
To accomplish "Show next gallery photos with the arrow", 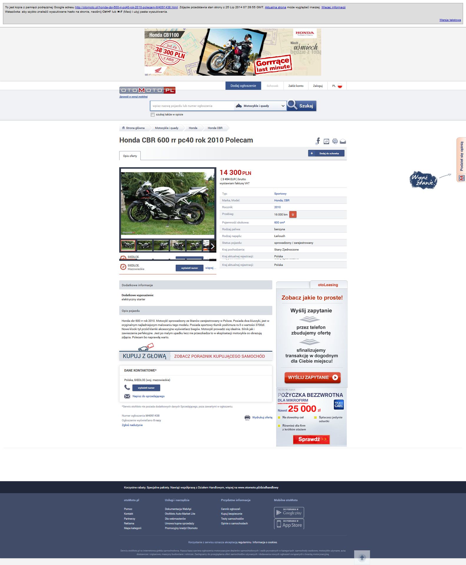I will [x=213, y=246].
